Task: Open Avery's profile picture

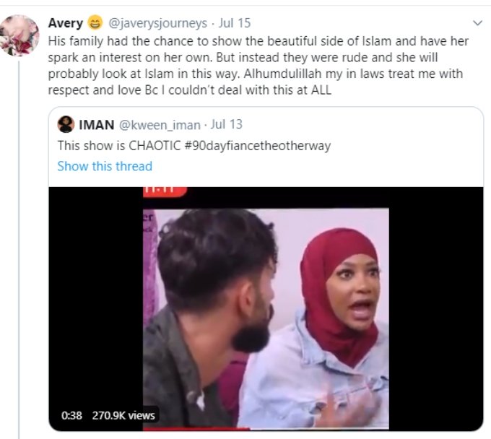Action: [x=19, y=35]
